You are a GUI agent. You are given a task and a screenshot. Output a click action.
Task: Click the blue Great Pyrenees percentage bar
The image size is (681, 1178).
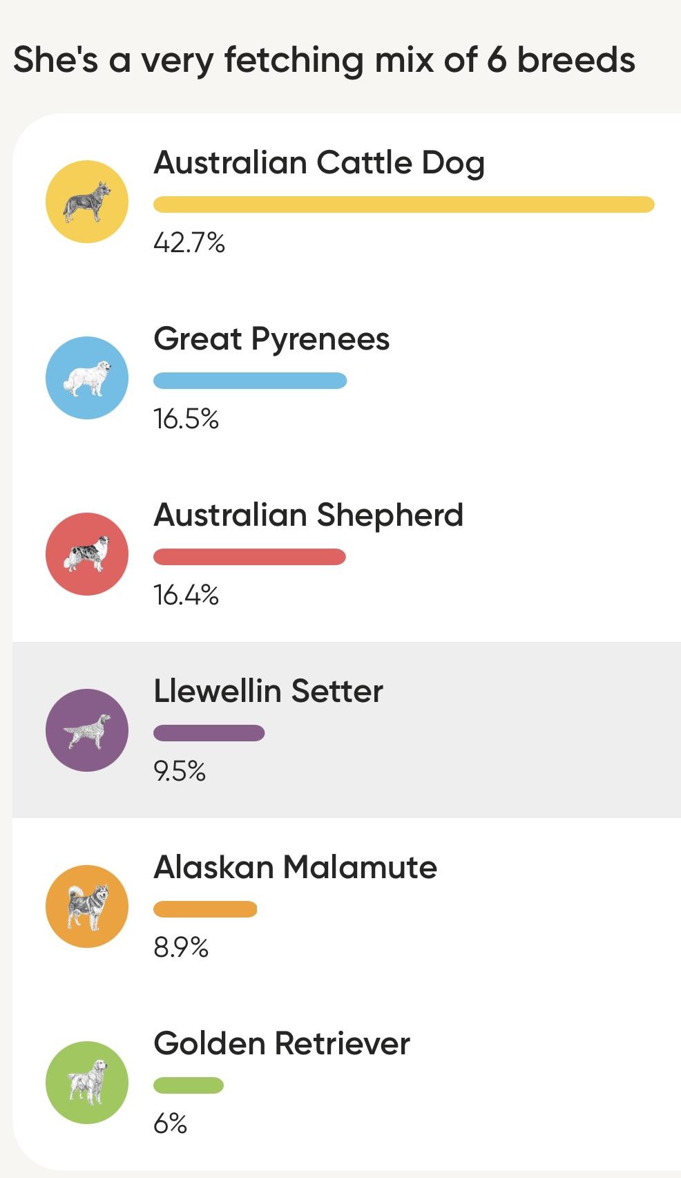[x=250, y=381]
